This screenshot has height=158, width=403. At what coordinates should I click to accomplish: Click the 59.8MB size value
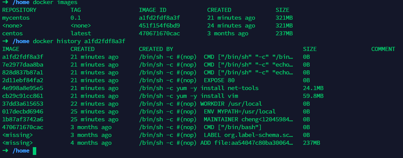pos(313,96)
